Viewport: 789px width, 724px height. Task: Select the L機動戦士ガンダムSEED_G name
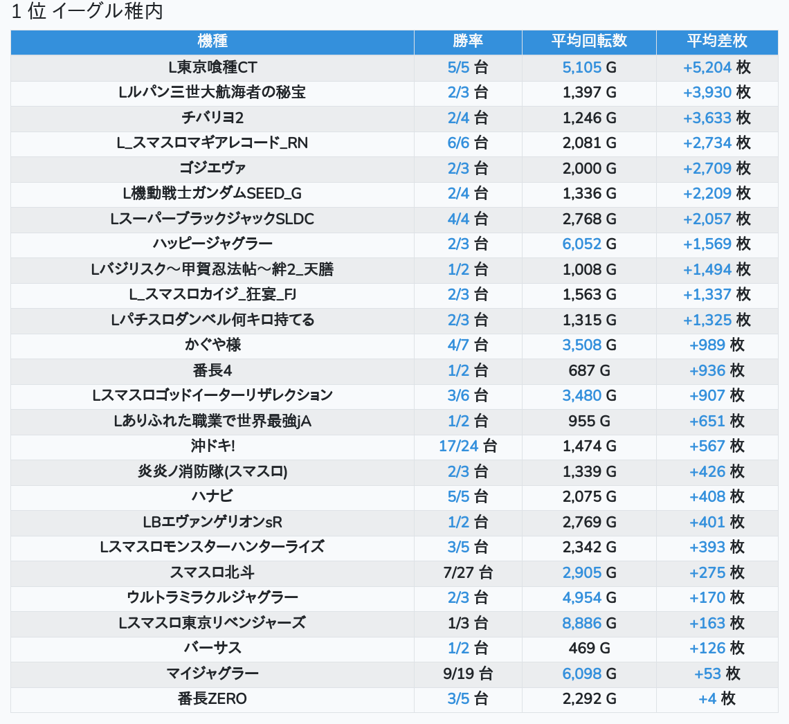(x=212, y=194)
